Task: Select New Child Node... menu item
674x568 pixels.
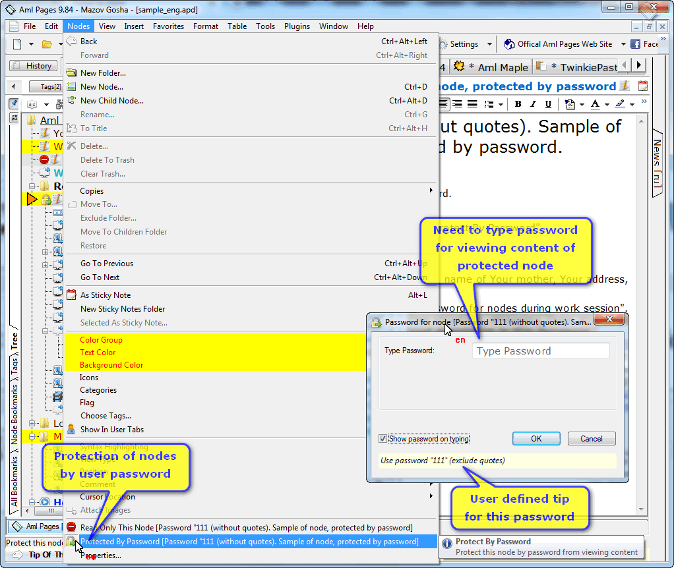Action: [x=251, y=100]
